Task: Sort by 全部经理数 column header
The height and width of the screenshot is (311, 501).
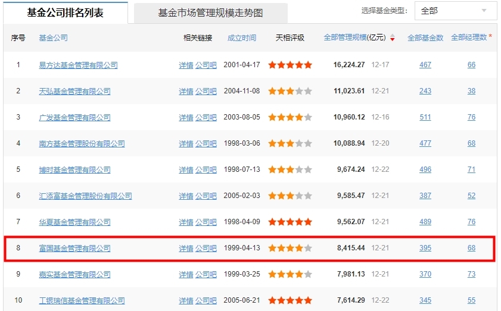Action: (469, 37)
